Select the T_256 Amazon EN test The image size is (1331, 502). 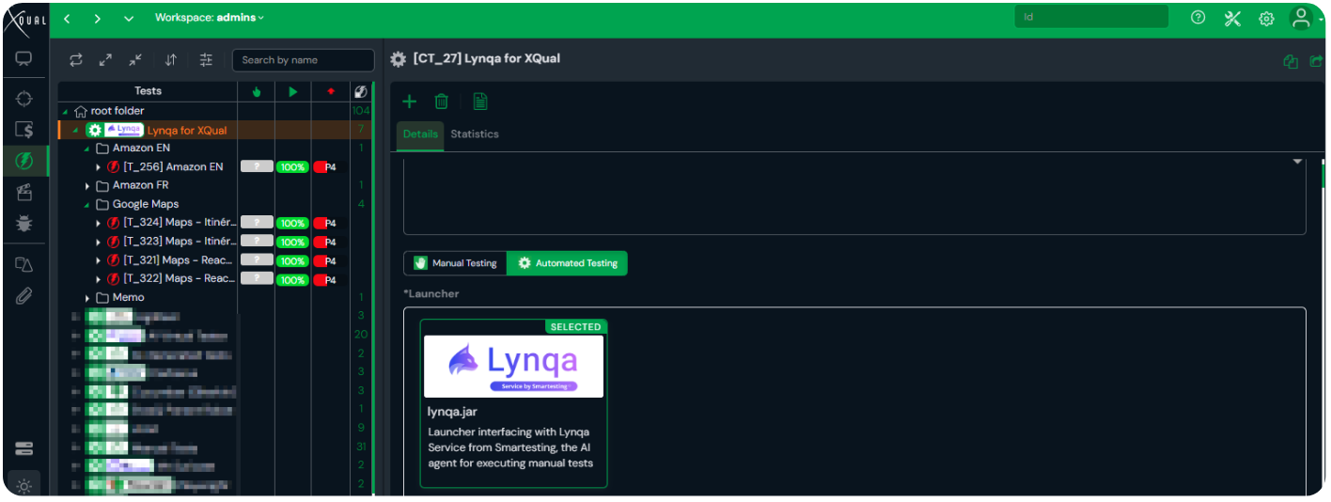pos(172,167)
